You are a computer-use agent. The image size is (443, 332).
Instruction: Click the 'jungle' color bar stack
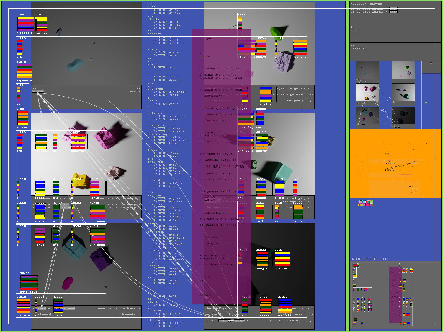(262, 259)
